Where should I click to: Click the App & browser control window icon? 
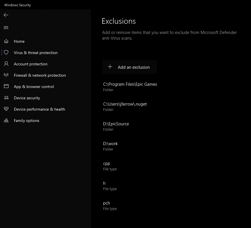click(x=6, y=87)
